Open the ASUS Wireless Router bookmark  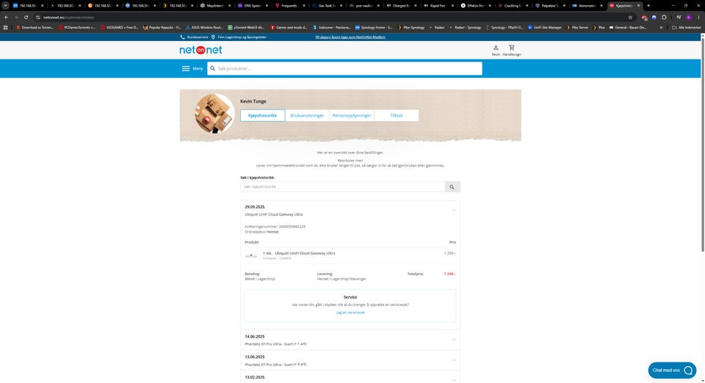pos(203,27)
